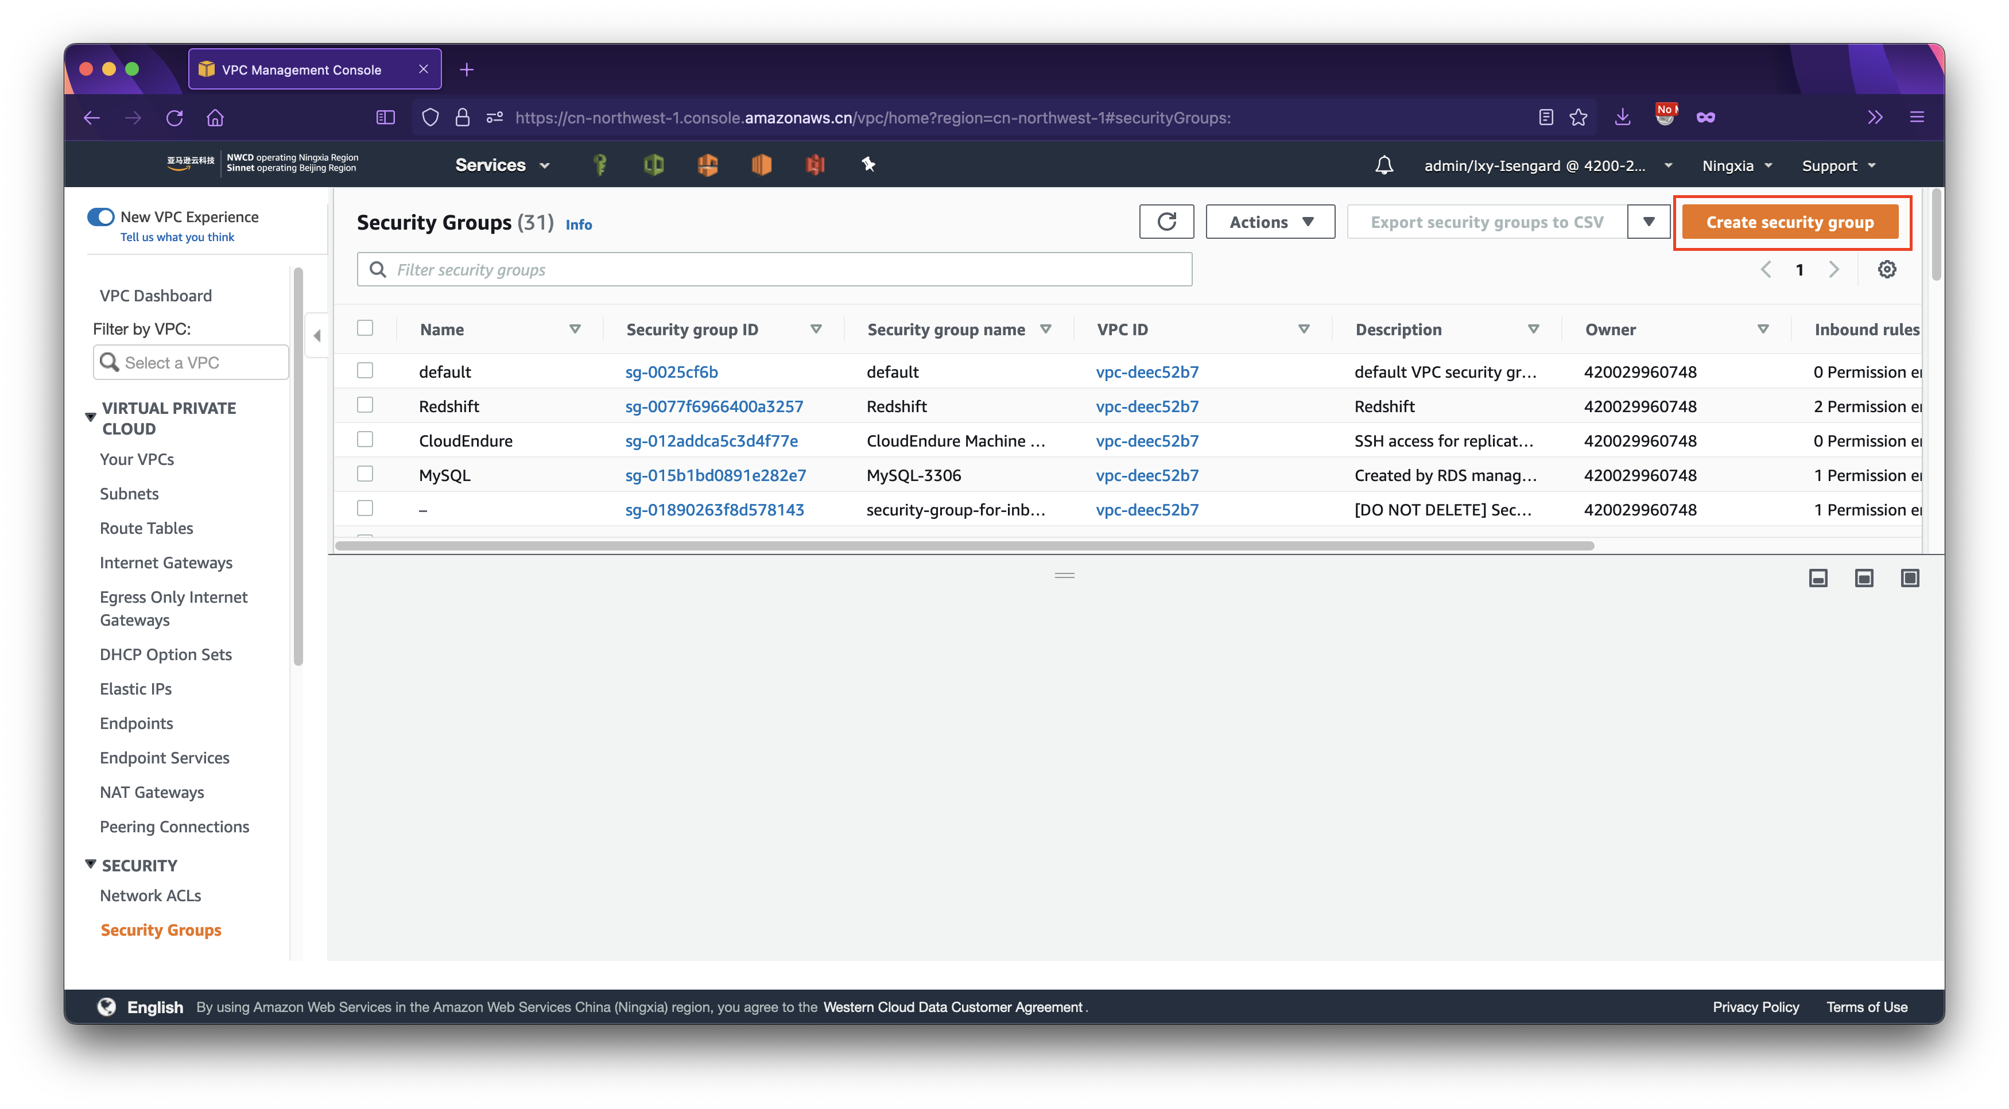
Task: Open the green key service shortcut icon
Action: 600,165
